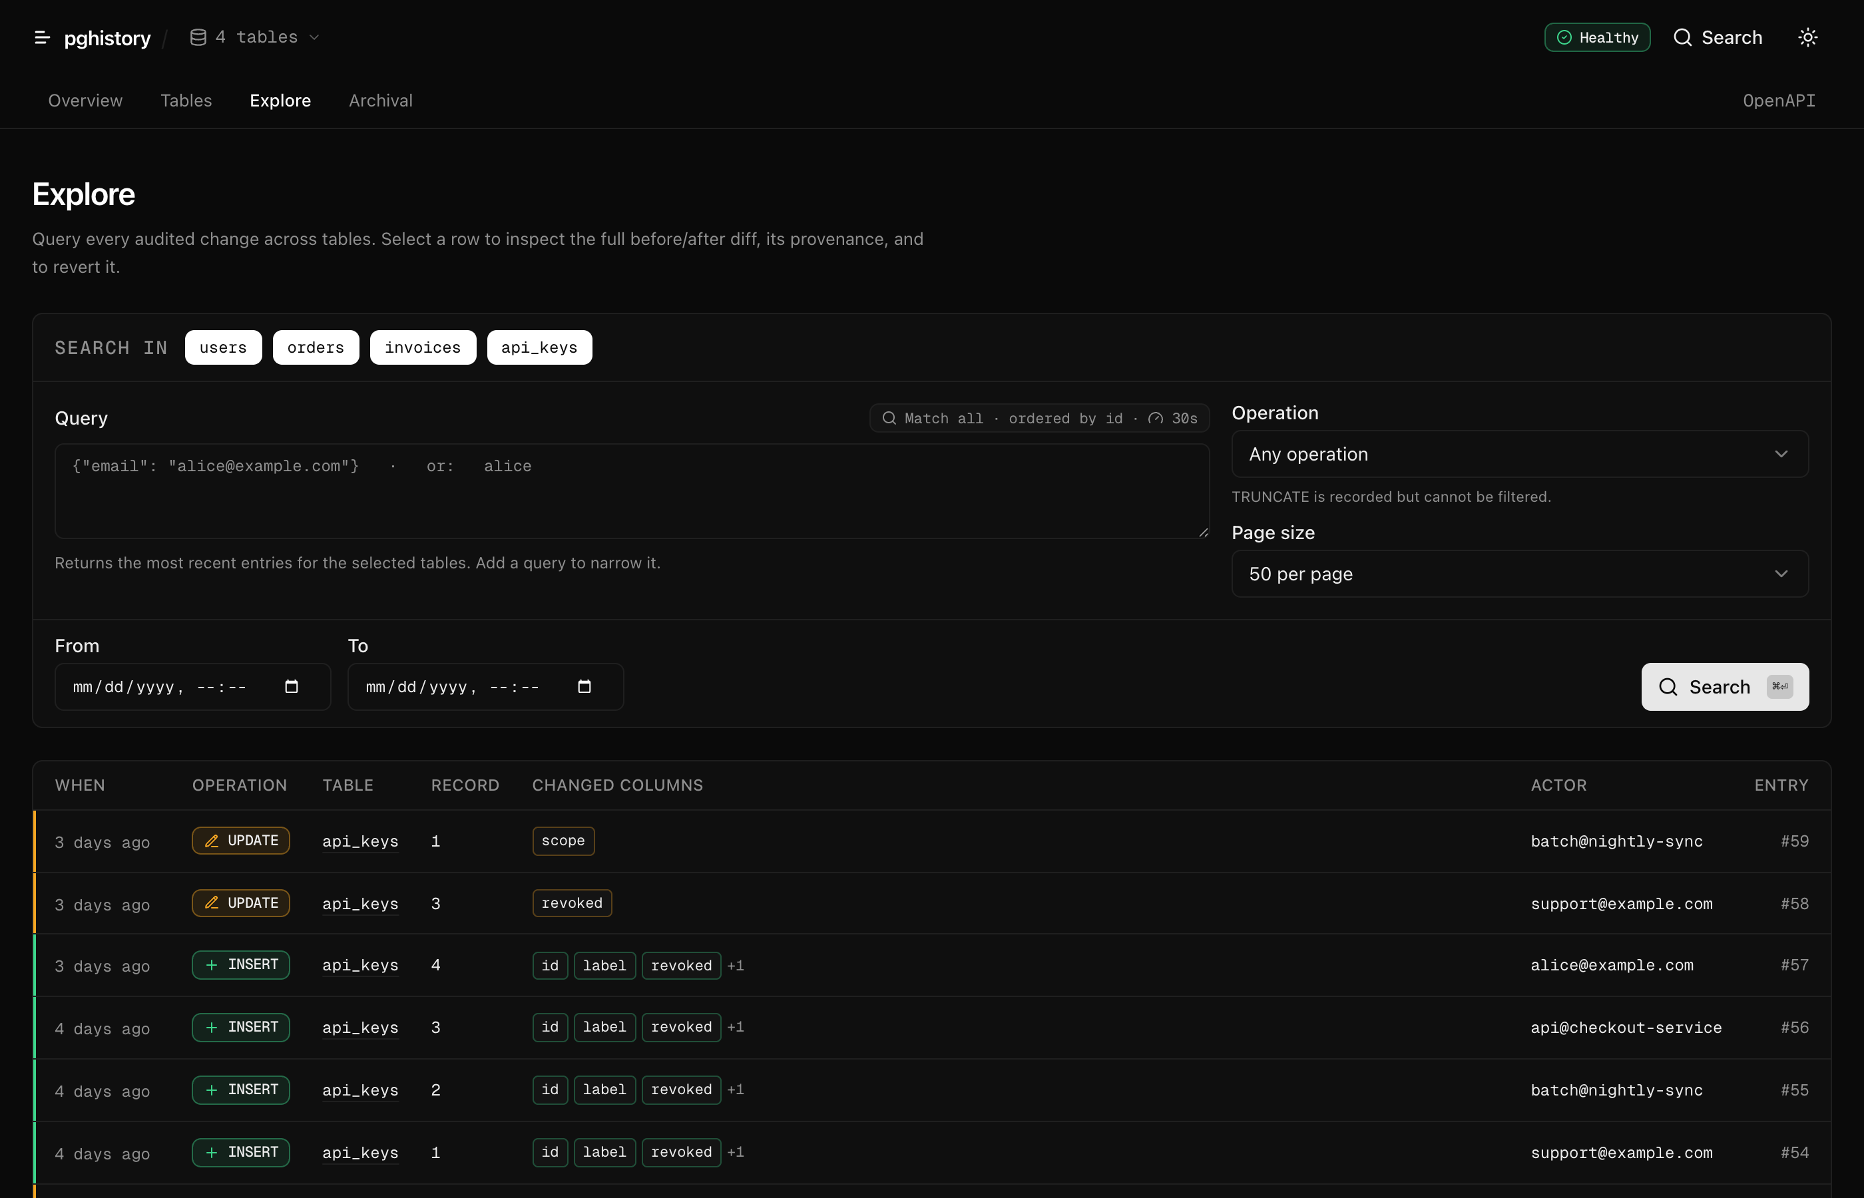Click the ACTOR column header
The image size is (1864, 1198).
(x=1558, y=785)
